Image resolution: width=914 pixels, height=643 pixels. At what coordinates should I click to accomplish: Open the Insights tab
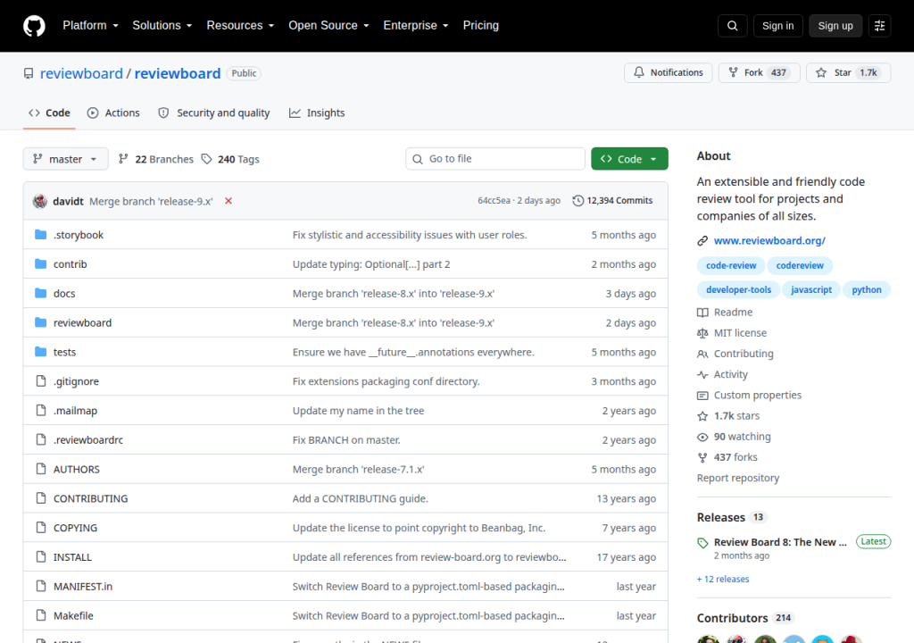click(x=317, y=113)
